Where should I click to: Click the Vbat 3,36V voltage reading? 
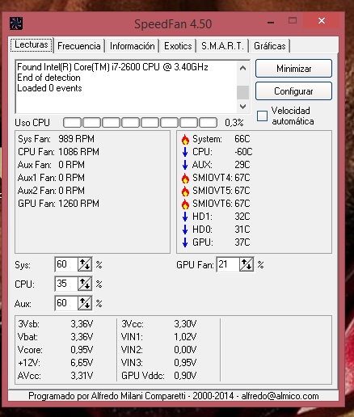[55, 337]
